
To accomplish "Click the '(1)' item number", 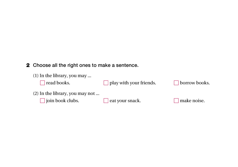I will point(36,76).
